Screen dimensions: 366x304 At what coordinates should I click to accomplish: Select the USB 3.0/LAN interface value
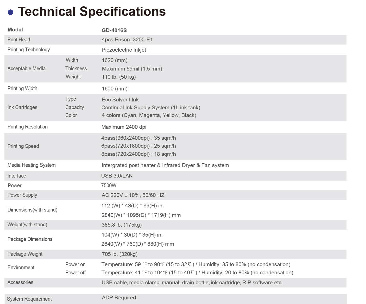tap(117, 176)
